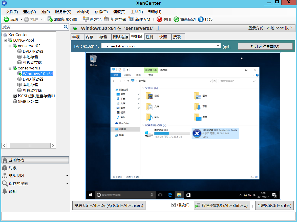Open the Forward button history dropdown arrow

click(41, 19)
